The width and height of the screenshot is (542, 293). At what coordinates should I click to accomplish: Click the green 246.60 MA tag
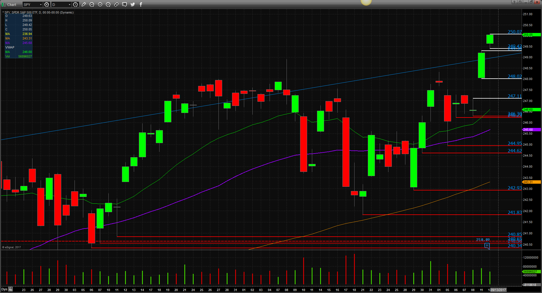coord(532,110)
